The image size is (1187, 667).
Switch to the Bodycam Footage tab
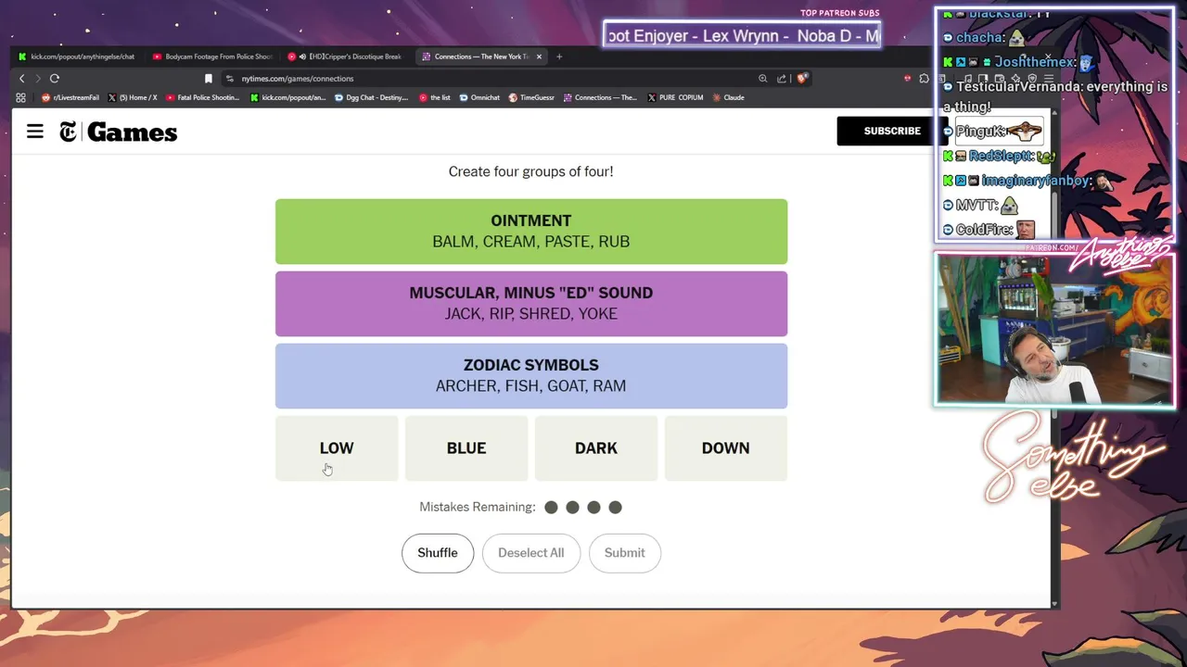(212, 57)
